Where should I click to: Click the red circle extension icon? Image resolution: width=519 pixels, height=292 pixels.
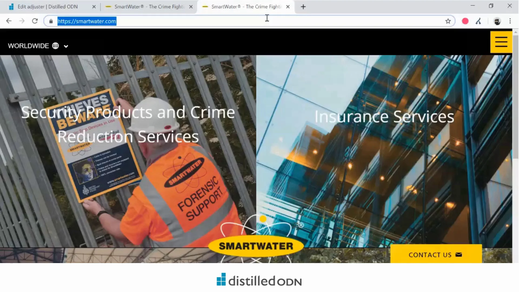click(465, 21)
